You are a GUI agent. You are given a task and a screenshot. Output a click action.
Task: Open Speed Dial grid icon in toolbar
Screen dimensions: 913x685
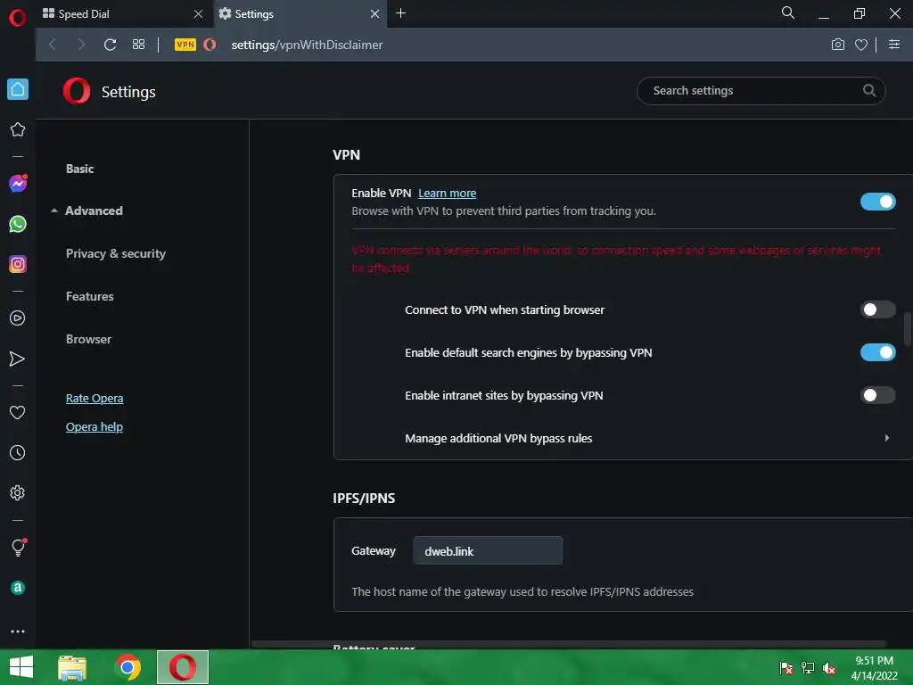[x=138, y=45]
